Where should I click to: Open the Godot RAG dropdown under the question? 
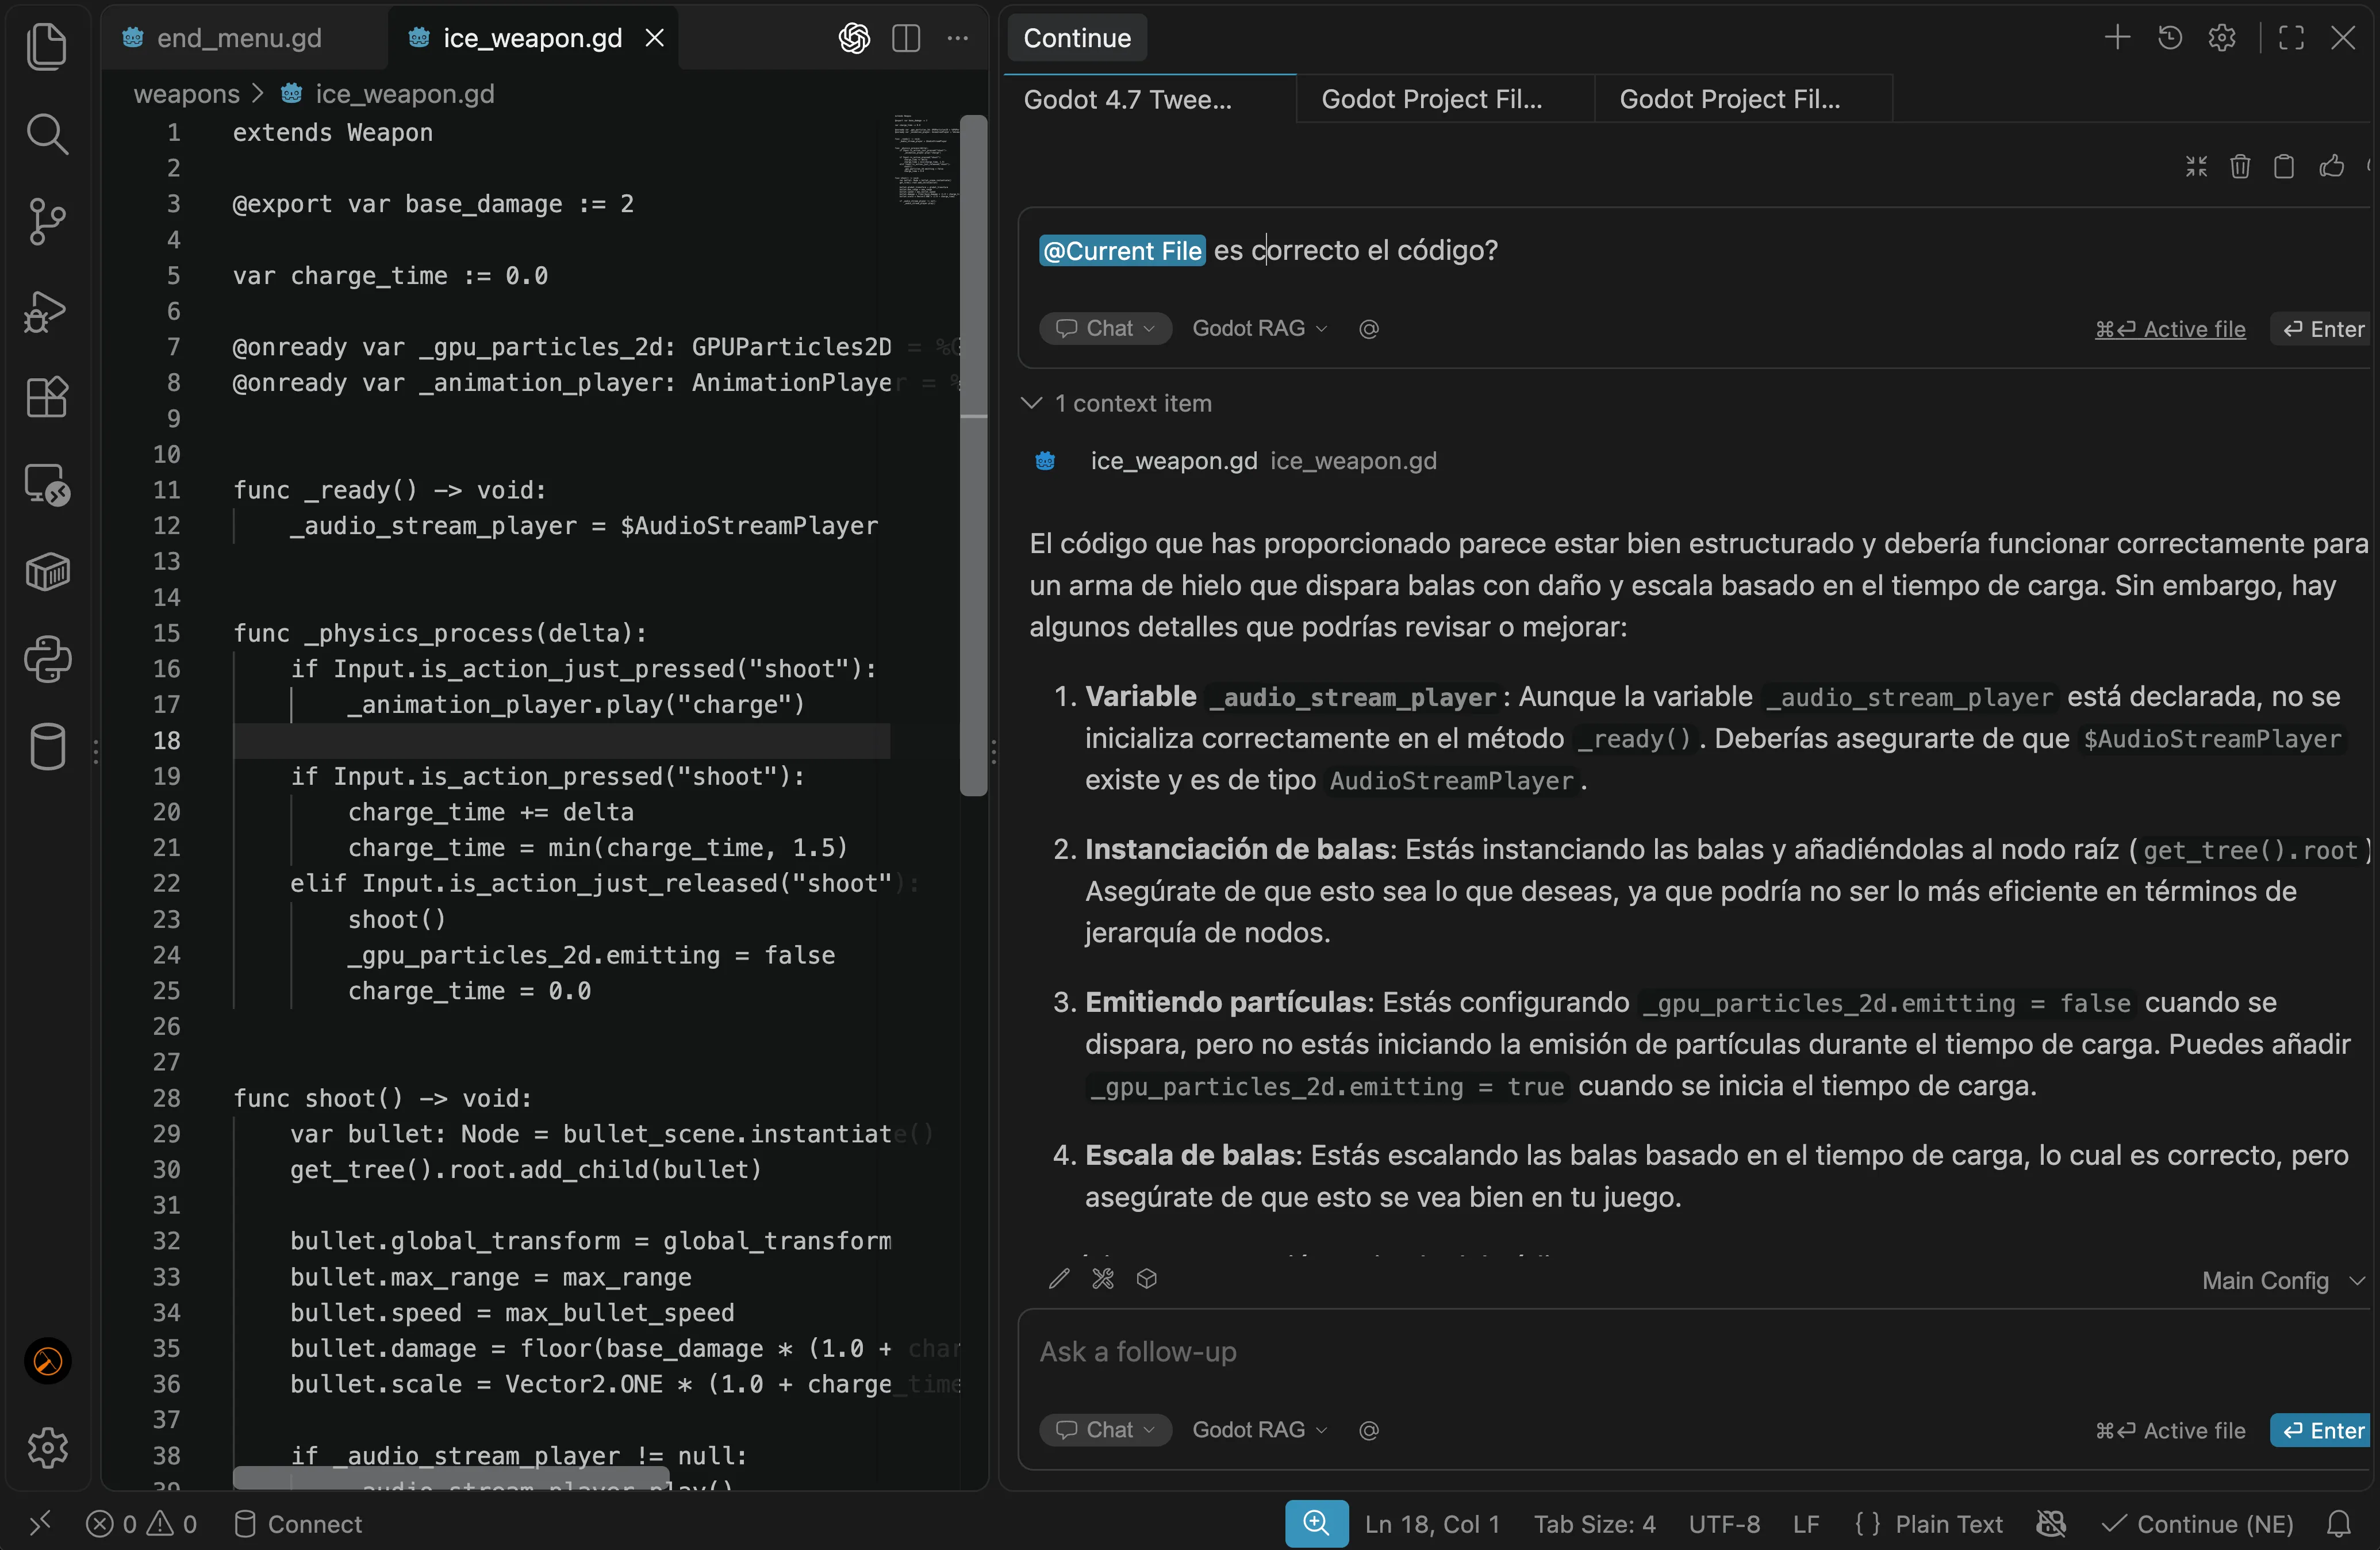coord(1260,328)
